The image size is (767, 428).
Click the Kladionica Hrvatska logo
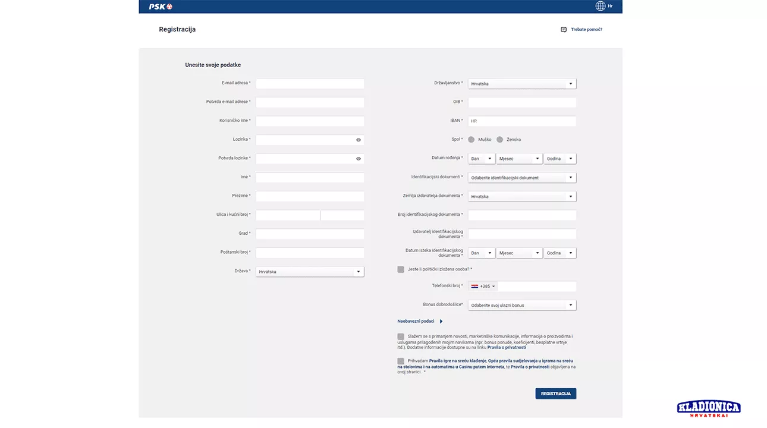709,408
